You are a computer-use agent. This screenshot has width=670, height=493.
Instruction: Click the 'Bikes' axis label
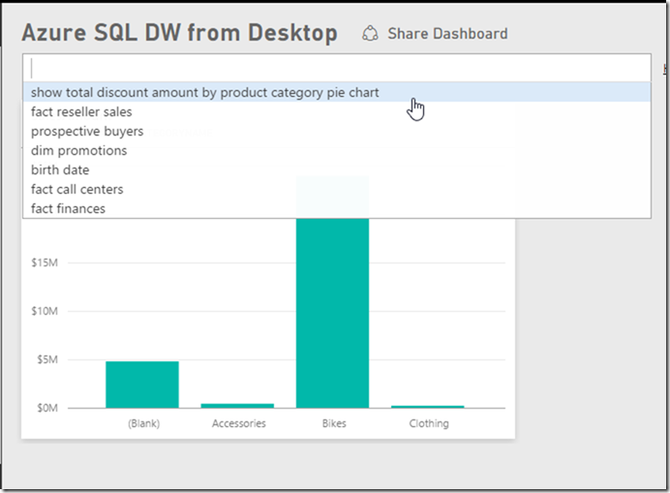point(334,423)
